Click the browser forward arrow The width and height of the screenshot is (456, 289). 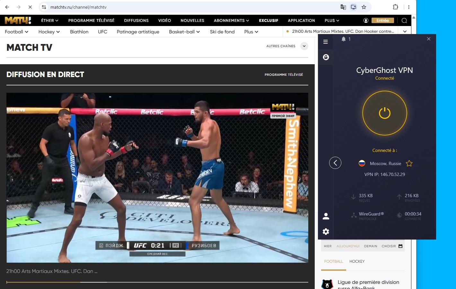click(18, 7)
